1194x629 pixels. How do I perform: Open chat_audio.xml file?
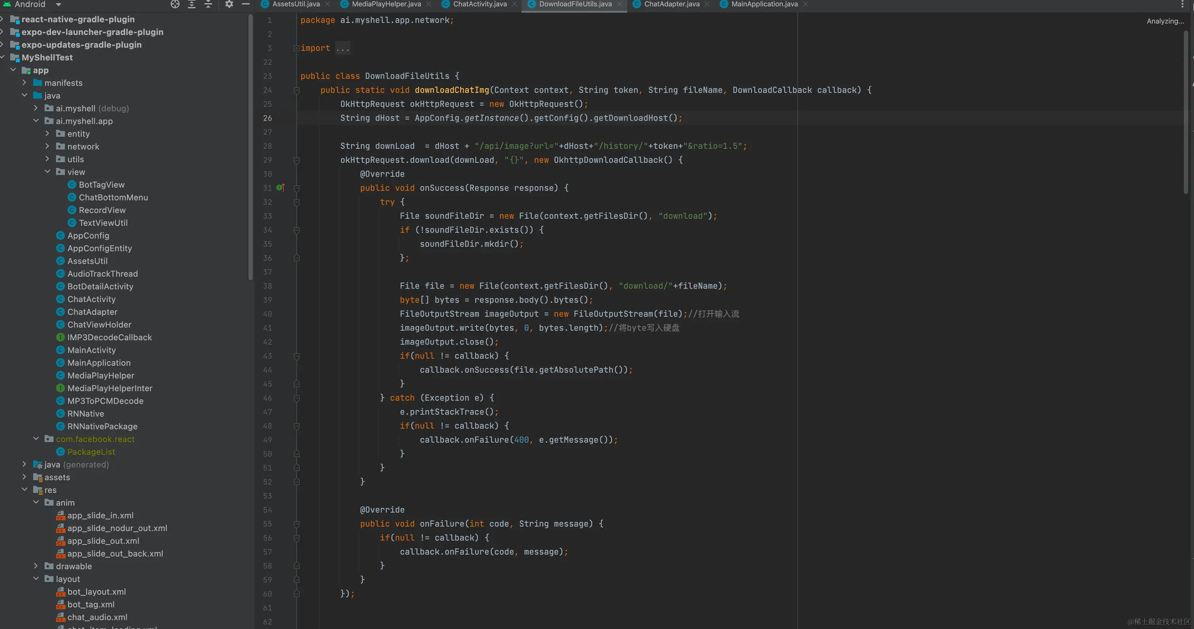point(98,618)
